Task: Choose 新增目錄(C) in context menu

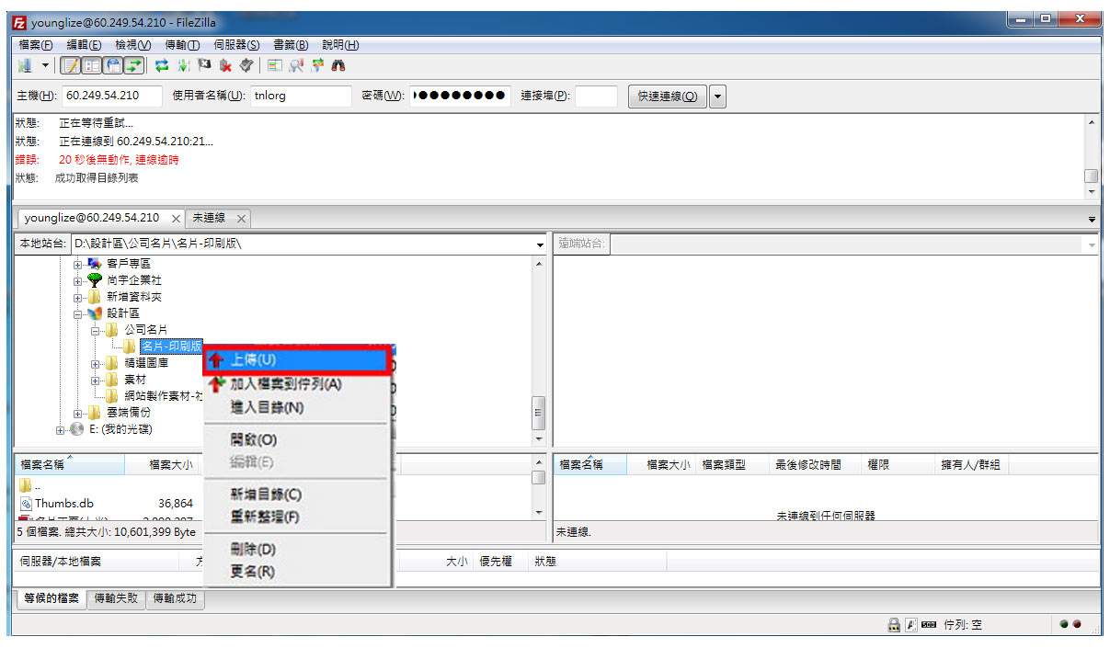Action: 297,495
